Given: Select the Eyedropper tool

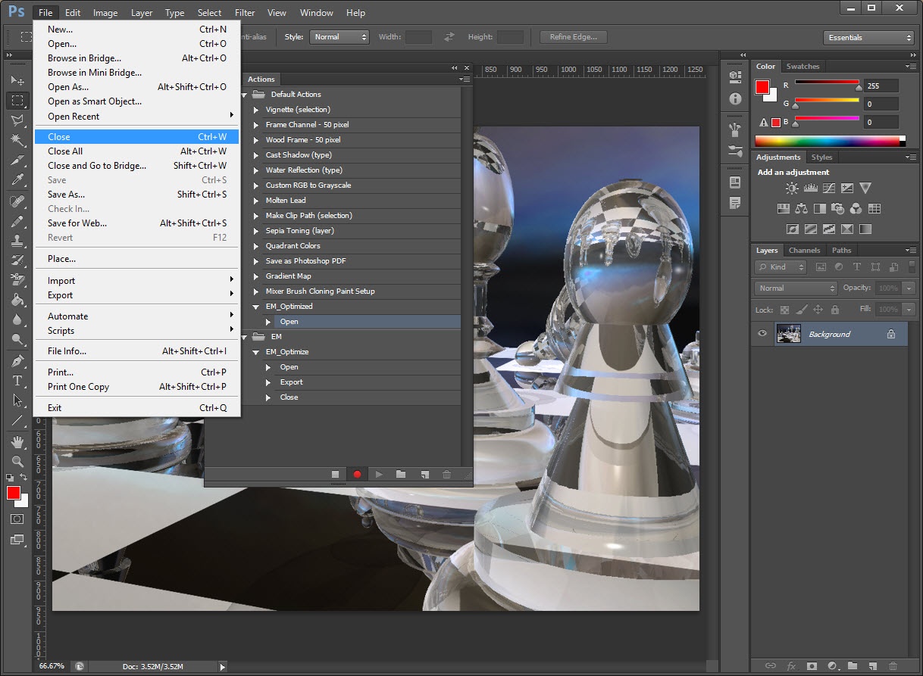Looking at the screenshot, I should [17, 179].
